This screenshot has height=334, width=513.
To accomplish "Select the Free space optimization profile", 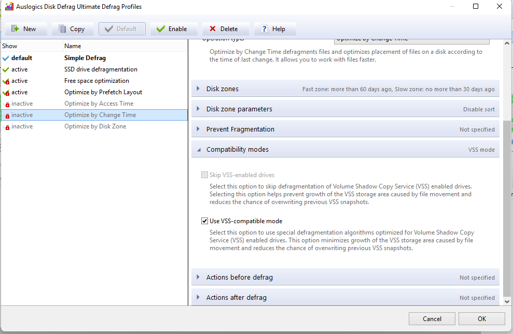I will click(x=94, y=81).
